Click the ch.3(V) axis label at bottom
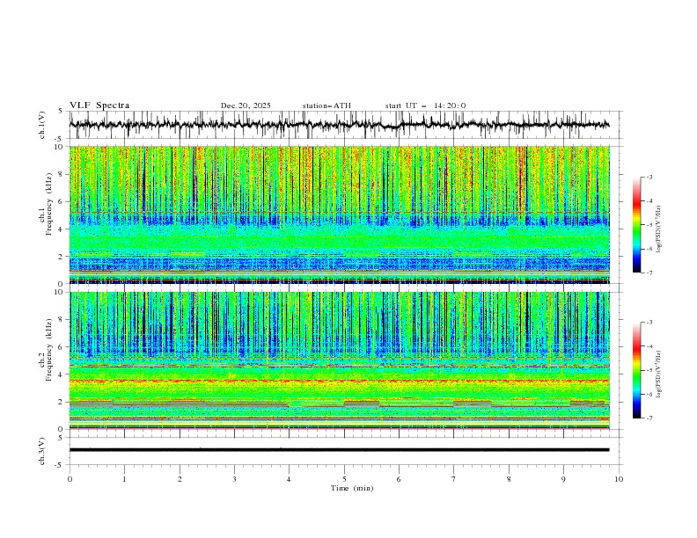697x538 pixels. pyautogui.click(x=42, y=450)
